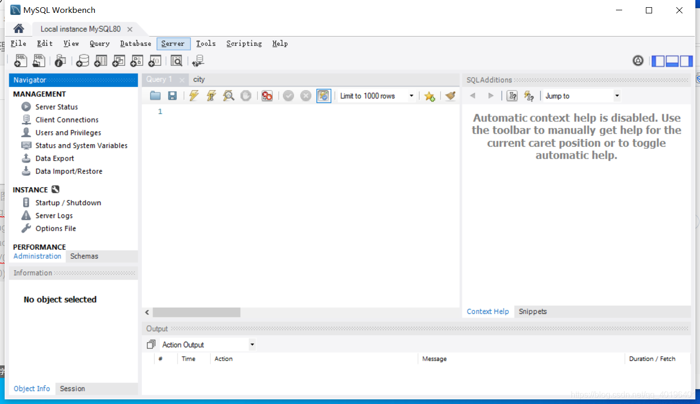
Task: Commit transaction checkmark icon
Action: [288, 96]
